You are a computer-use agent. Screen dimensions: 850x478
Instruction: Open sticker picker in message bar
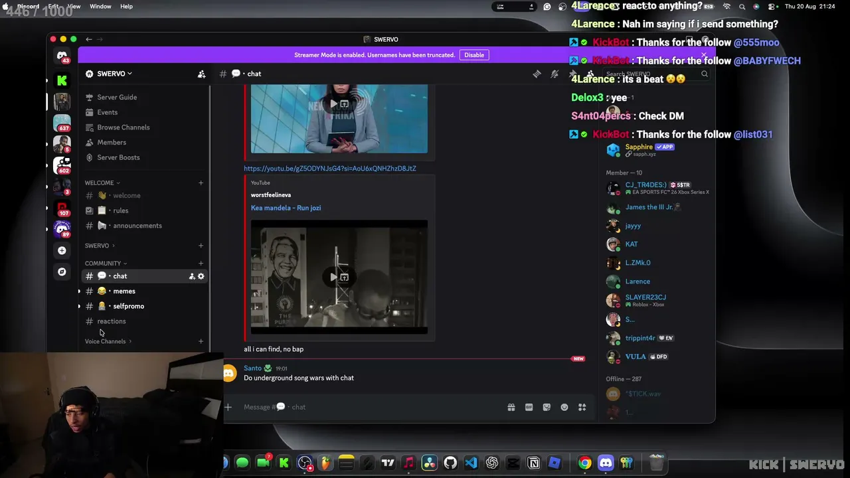(547, 407)
